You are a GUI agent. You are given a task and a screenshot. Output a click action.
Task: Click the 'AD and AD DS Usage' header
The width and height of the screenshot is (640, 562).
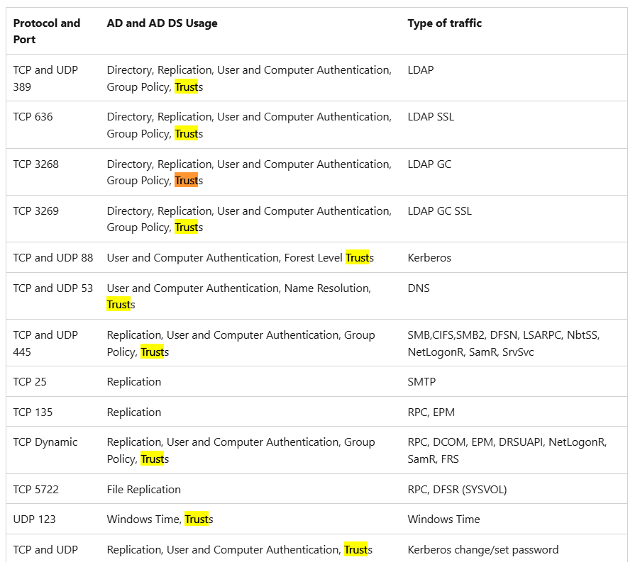(162, 23)
